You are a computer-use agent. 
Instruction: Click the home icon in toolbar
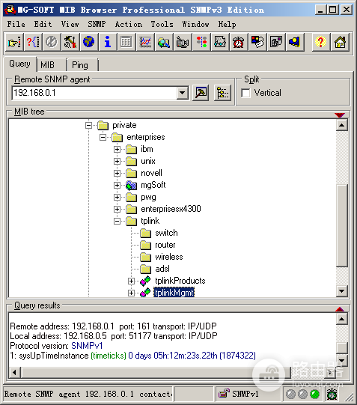coord(340,42)
